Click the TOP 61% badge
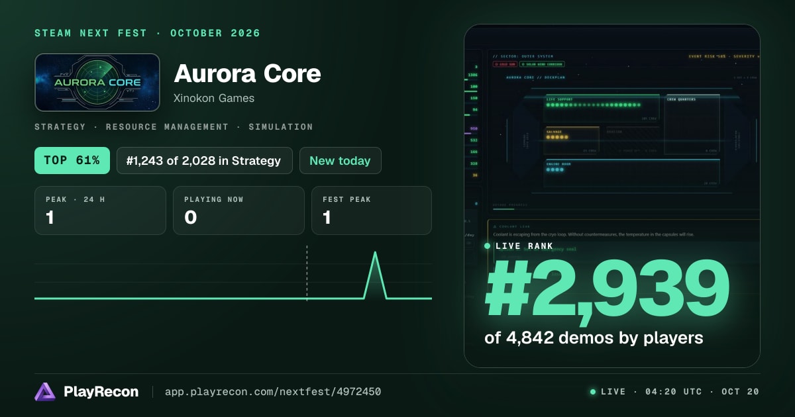 point(72,161)
